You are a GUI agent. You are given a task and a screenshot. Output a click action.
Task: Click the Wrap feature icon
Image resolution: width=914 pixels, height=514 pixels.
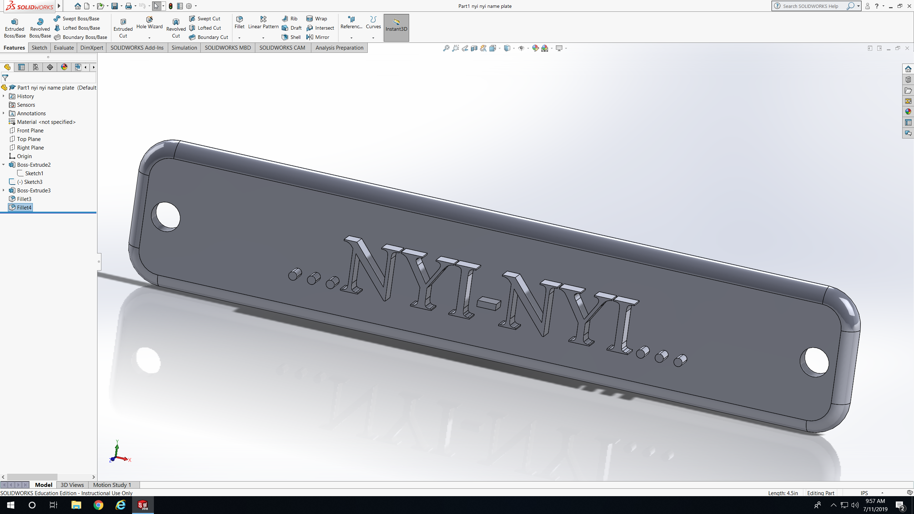tap(317, 19)
